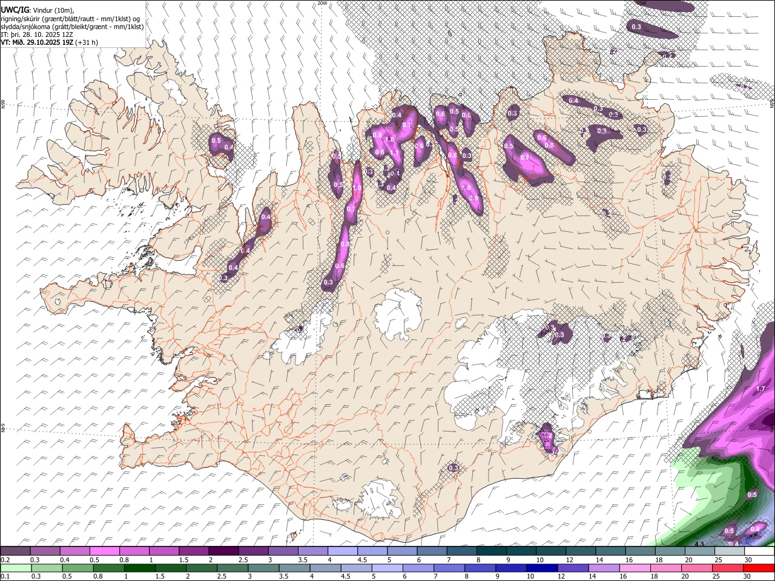Click the '20W' longitude label
This screenshot has width=775, height=581.
(322, 3)
